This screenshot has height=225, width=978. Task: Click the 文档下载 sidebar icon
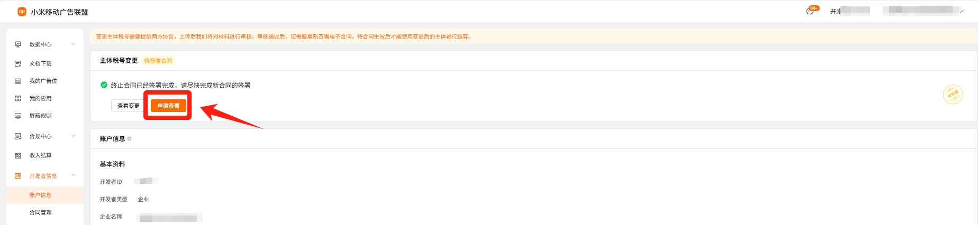(18, 63)
